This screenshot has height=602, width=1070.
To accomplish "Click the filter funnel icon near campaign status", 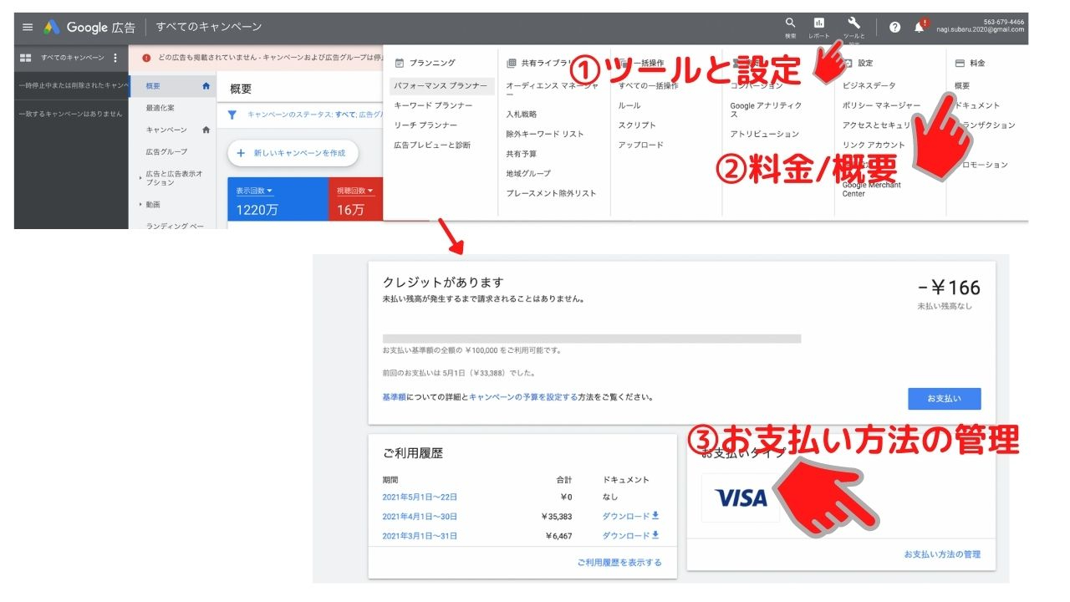I will (x=232, y=115).
